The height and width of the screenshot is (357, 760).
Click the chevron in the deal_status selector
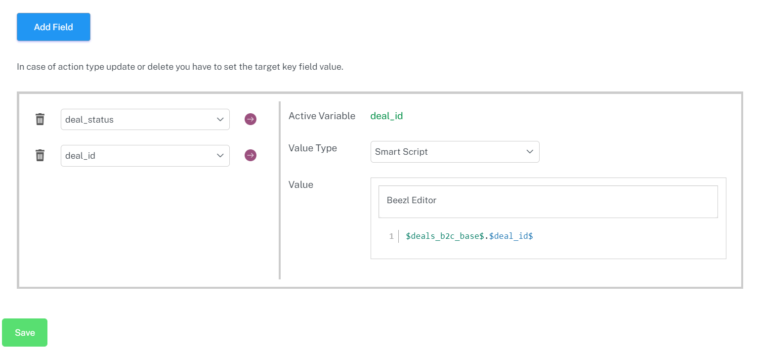(220, 120)
